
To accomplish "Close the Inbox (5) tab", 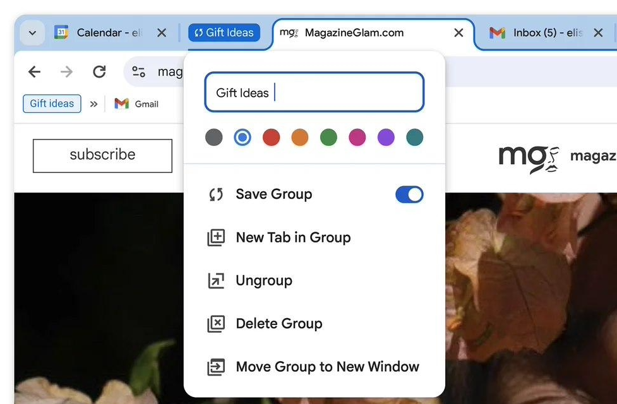I will [x=598, y=33].
